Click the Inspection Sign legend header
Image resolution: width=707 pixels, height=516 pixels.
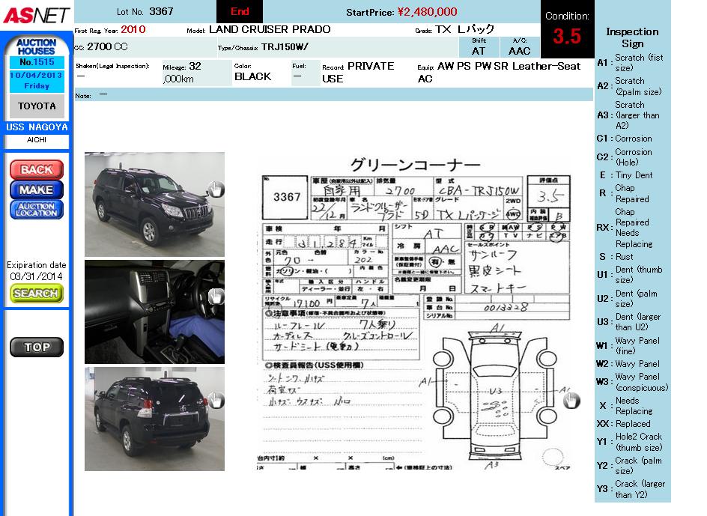click(632, 37)
